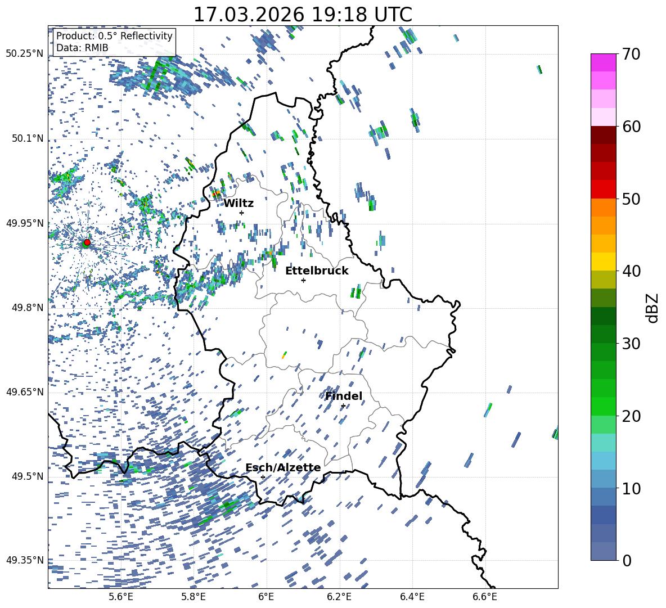666x608 pixels.
Task: Select the Wiltz city label
Action: tap(238, 204)
